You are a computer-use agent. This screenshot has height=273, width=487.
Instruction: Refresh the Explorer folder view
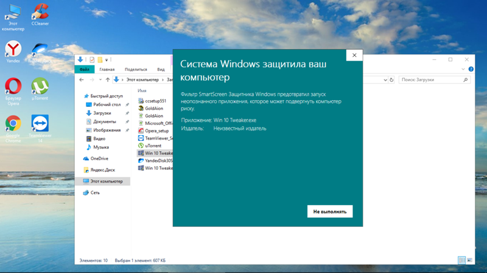pos(391,80)
